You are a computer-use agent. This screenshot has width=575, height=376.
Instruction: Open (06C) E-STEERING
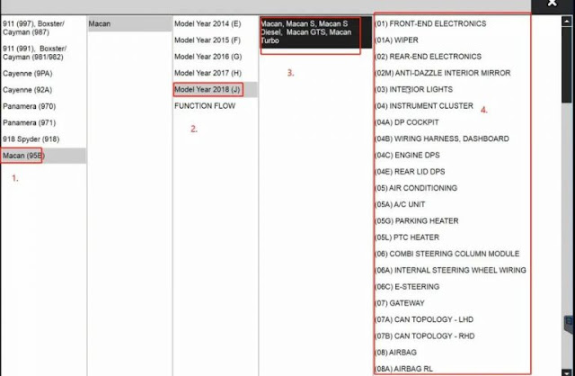coord(407,287)
